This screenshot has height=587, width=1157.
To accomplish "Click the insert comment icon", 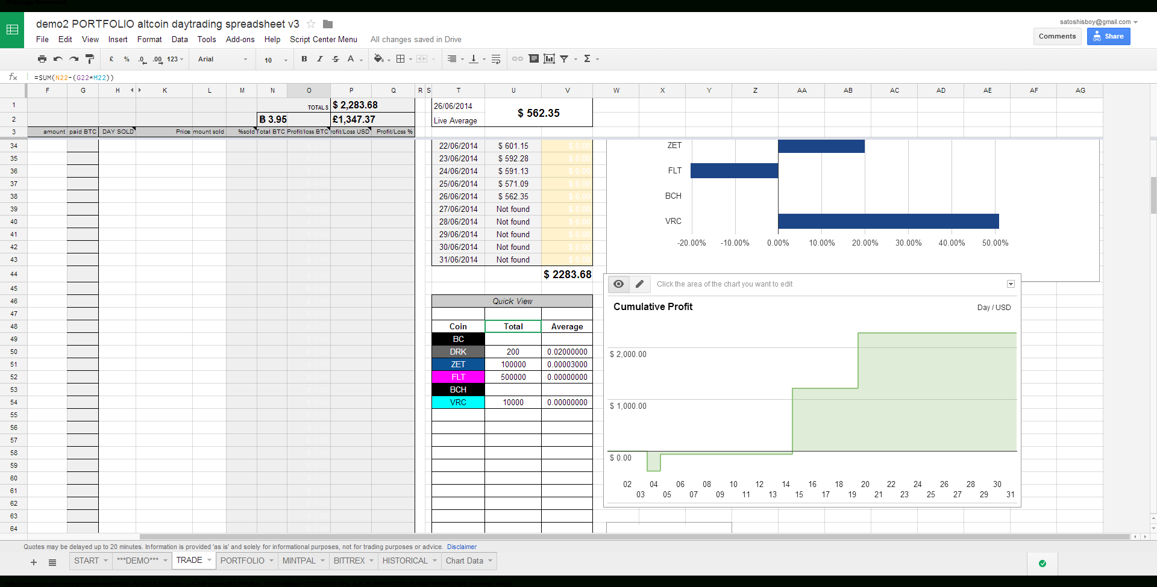I will (533, 59).
